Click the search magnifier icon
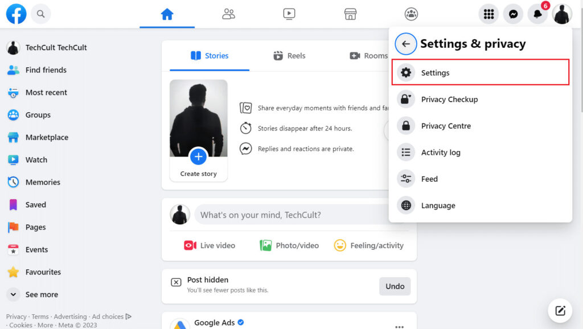 click(x=41, y=14)
